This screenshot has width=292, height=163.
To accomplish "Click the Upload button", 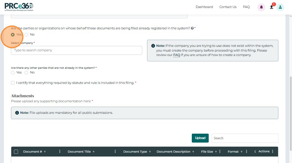I will (x=200, y=138).
